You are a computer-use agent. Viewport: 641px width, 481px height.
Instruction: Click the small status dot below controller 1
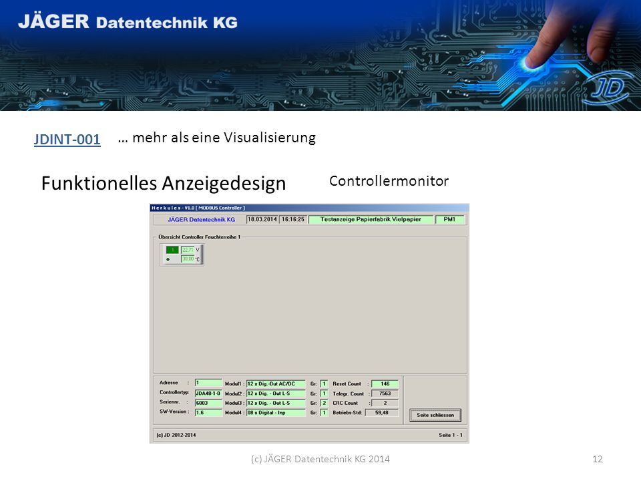168,259
